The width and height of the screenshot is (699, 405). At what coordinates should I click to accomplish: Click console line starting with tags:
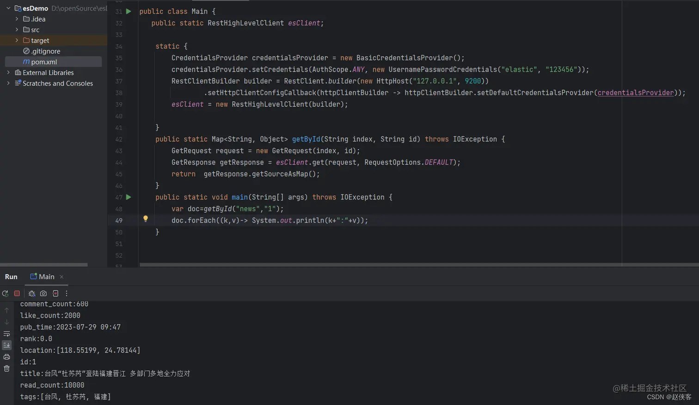65,397
